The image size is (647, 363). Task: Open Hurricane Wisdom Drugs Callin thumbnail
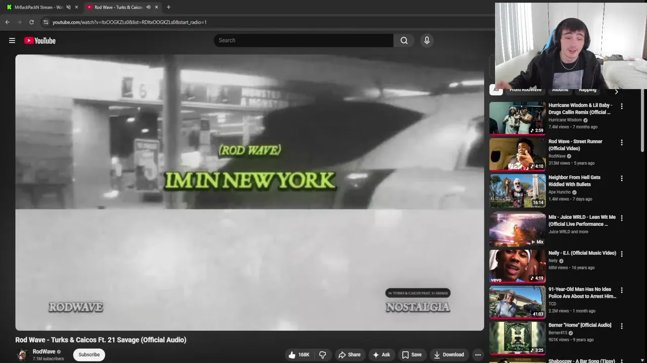(x=517, y=118)
